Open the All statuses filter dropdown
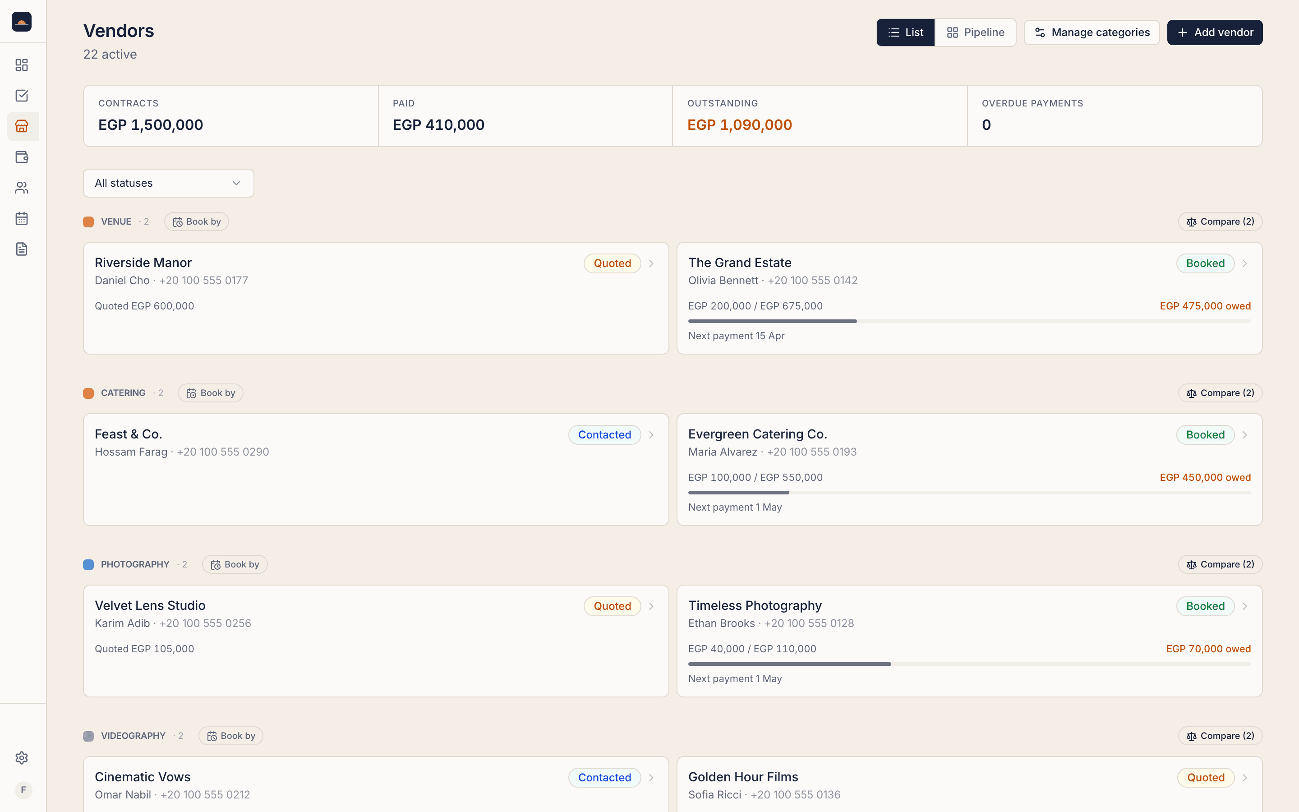This screenshot has width=1299, height=812. coord(169,183)
